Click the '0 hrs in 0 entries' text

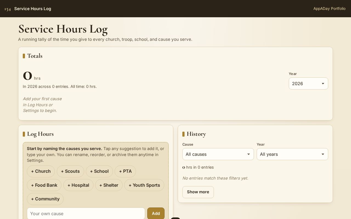[x=198, y=167]
